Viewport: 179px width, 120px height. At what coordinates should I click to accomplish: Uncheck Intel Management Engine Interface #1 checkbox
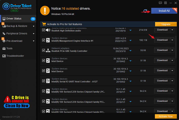43,40
